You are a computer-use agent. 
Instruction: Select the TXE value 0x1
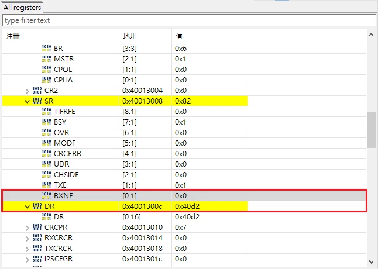tap(181, 185)
